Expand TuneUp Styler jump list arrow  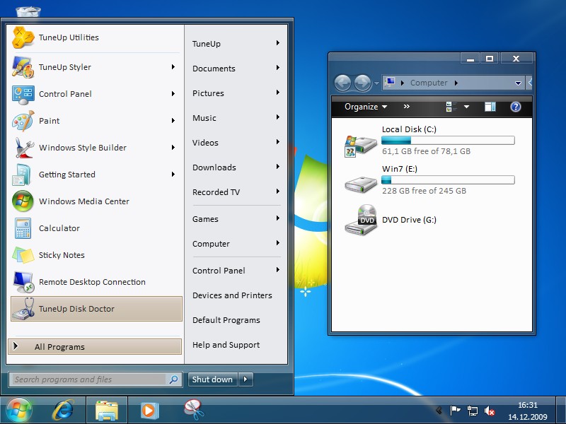pos(173,66)
